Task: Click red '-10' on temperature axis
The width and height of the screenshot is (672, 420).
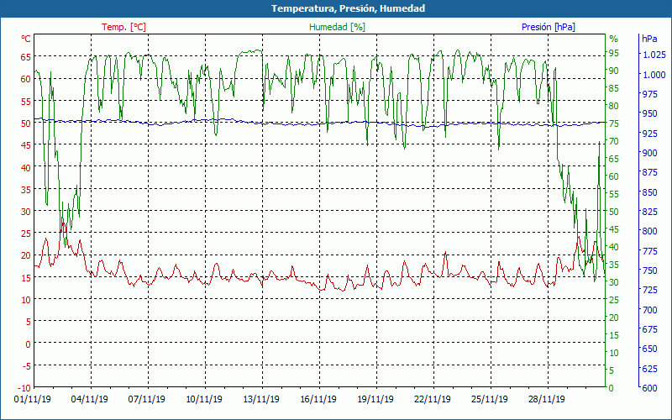Action: tap(25, 388)
